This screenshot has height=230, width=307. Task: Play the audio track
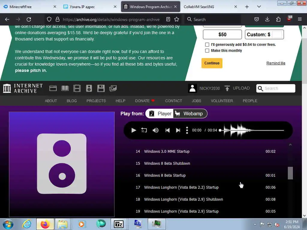[x=134, y=130]
